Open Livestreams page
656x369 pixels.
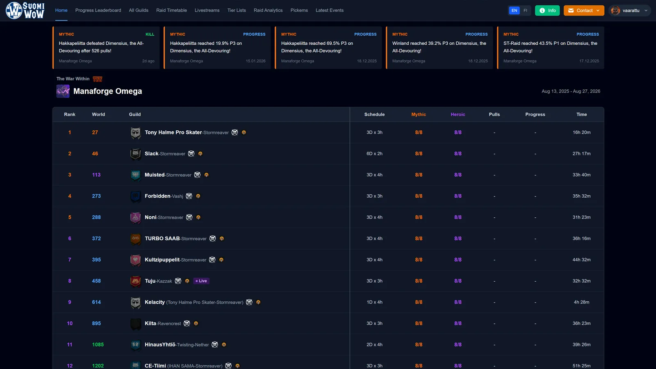(x=207, y=10)
